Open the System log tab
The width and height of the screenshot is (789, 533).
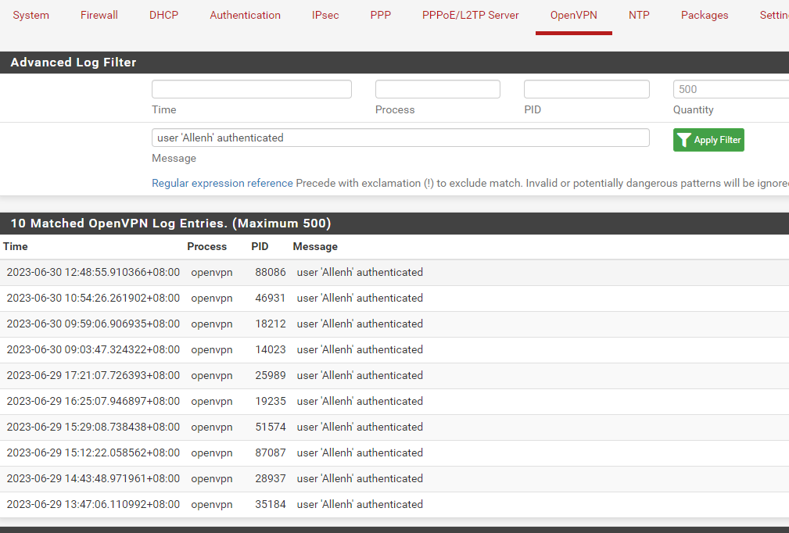tap(31, 15)
